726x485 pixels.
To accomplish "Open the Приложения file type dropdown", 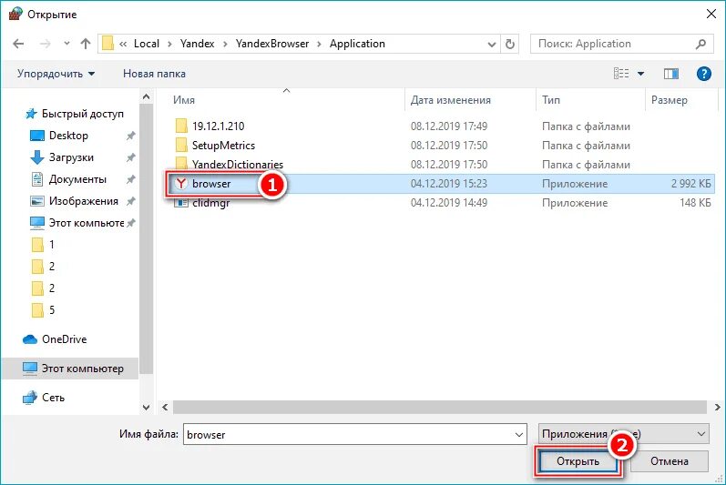I will (623, 434).
